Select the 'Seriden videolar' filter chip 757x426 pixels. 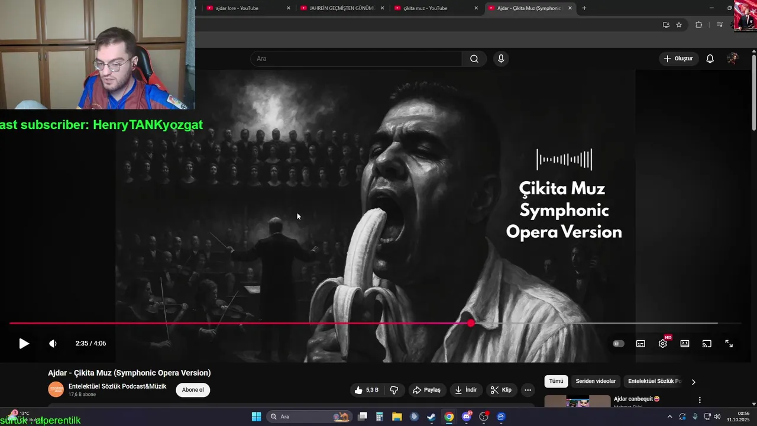596,382
